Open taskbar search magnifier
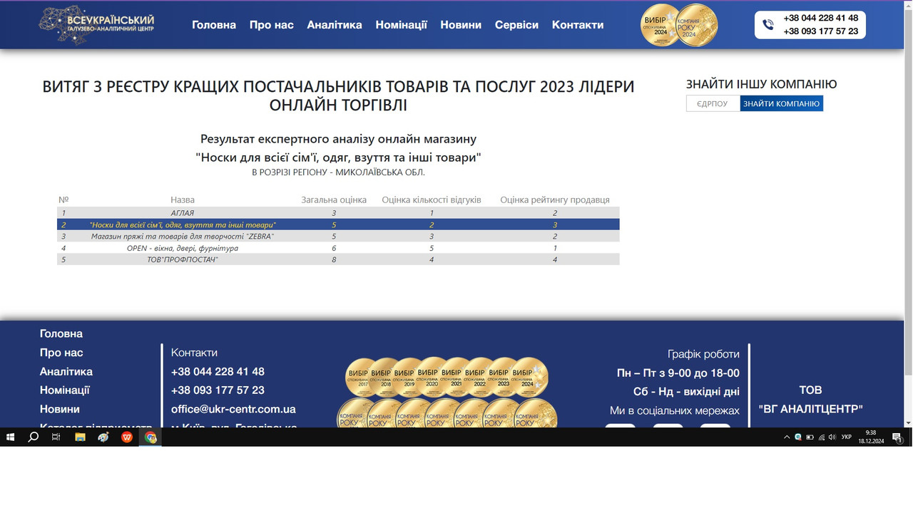Image resolution: width=913 pixels, height=513 pixels. 33,437
